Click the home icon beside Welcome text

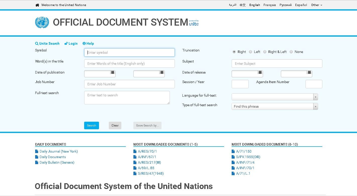point(37,5)
